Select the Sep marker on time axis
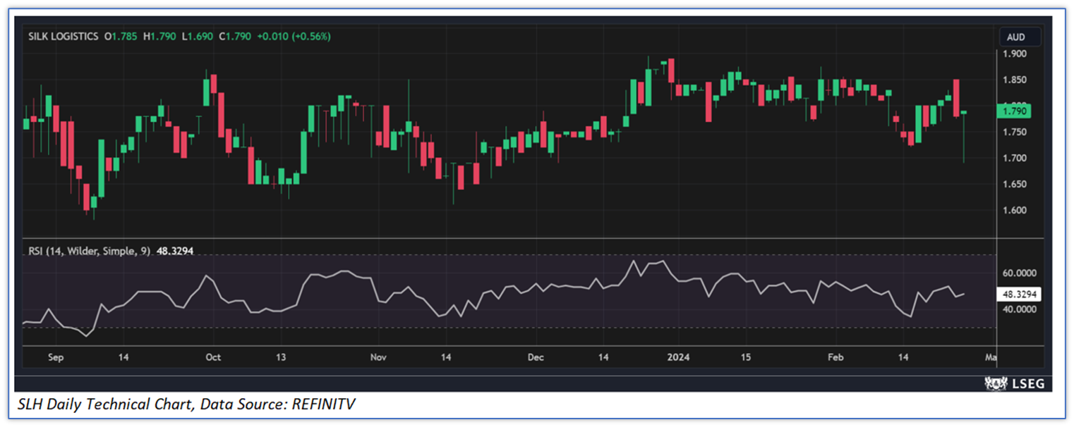 coord(56,357)
